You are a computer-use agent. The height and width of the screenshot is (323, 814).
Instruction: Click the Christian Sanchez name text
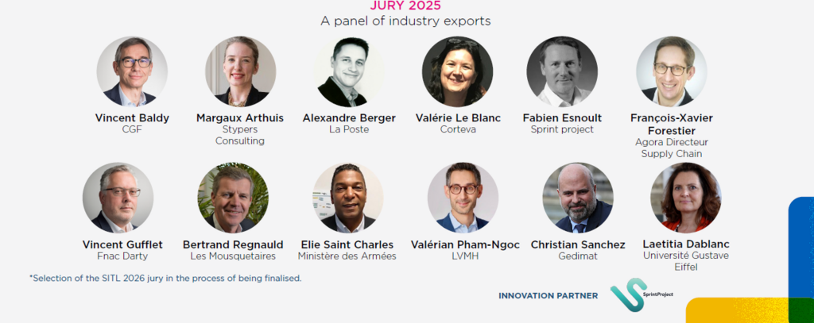(578, 244)
